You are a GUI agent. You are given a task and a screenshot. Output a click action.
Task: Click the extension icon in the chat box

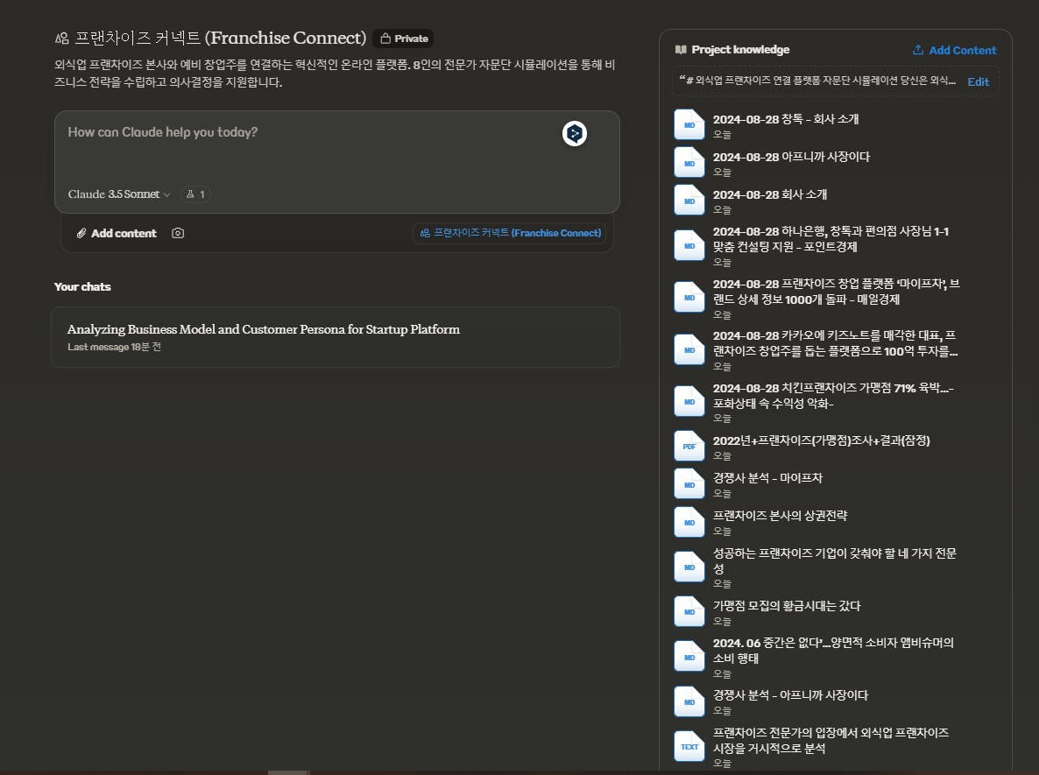pos(575,134)
